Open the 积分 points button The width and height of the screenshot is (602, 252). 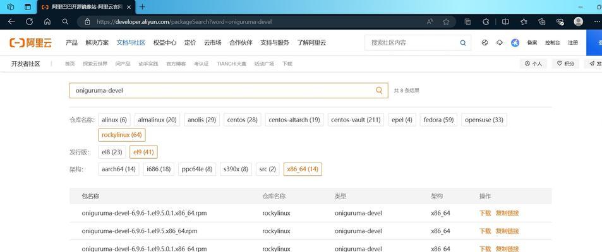tap(565, 64)
